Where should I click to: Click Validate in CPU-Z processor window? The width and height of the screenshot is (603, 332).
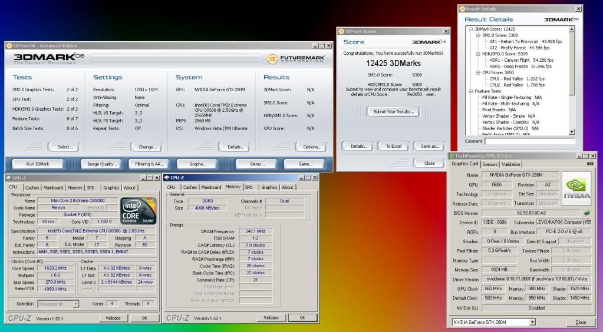(x=113, y=318)
